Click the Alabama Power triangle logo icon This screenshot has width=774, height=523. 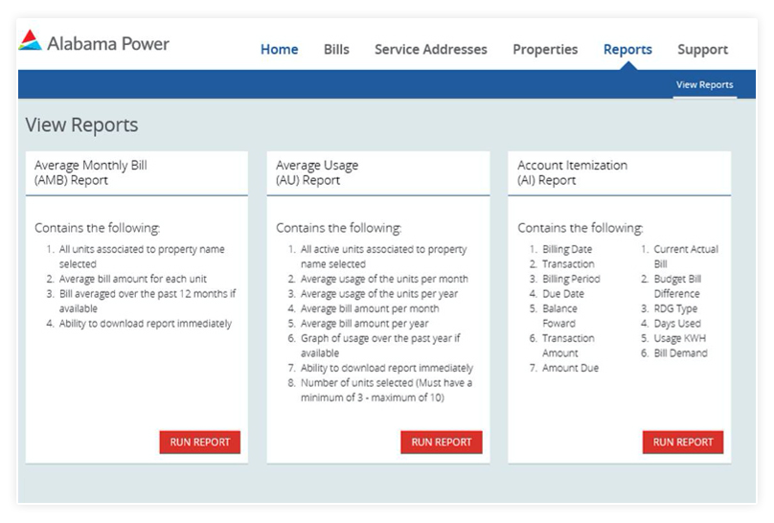coord(31,40)
